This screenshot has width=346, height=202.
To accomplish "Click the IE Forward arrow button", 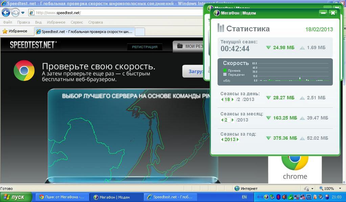I will (15, 13).
